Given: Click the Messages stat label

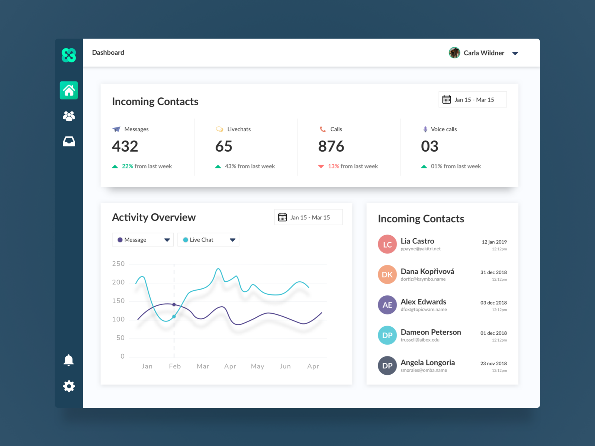Looking at the screenshot, I should (x=136, y=129).
